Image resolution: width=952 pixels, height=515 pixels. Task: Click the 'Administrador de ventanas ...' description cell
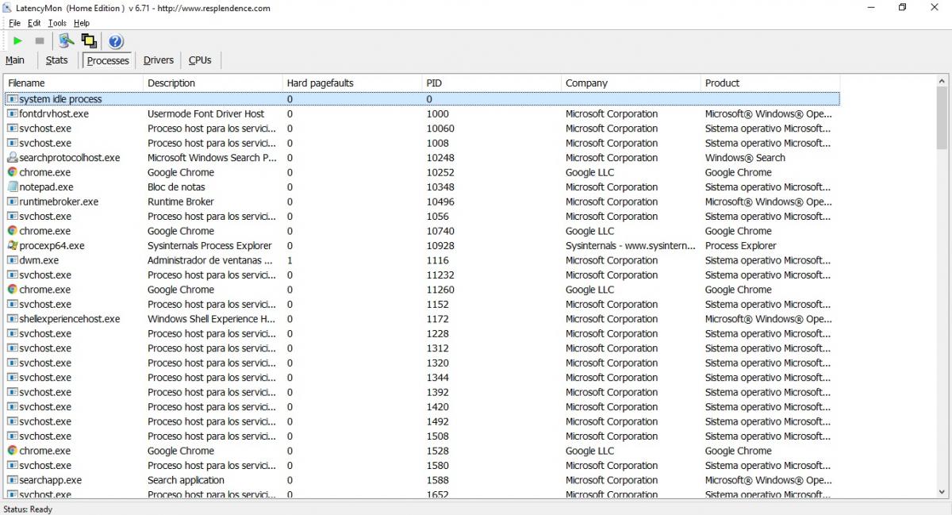(210, 260)
